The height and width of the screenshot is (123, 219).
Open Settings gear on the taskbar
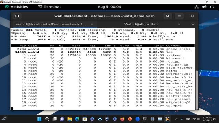point(152,119)
